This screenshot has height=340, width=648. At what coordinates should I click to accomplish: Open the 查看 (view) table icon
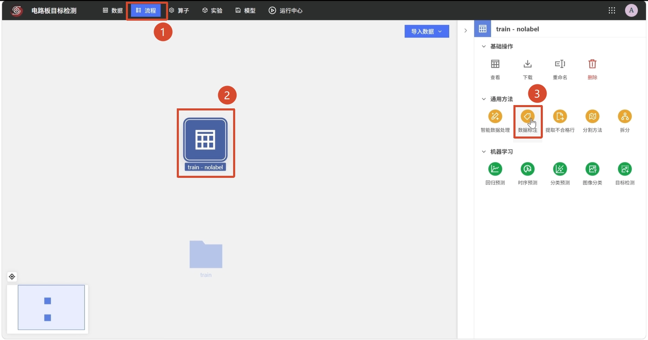495,64
